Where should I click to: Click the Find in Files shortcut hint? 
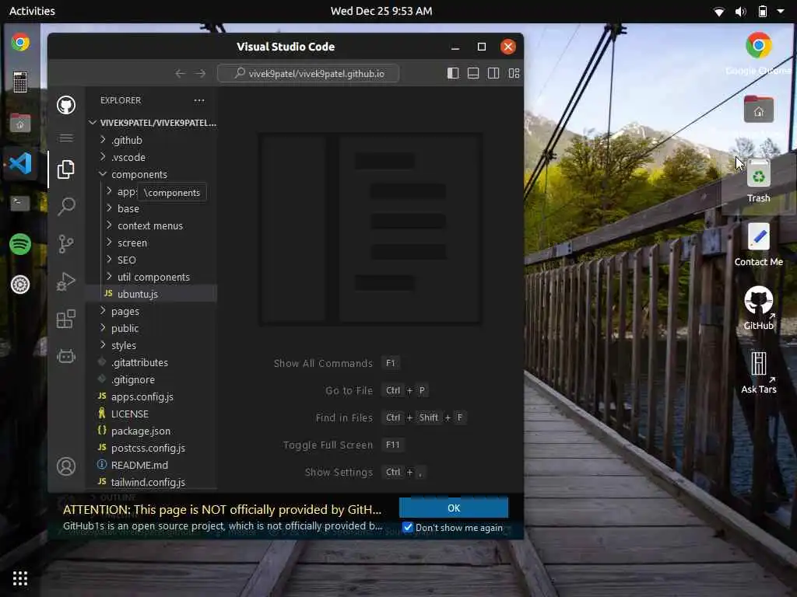pos(390,417)
